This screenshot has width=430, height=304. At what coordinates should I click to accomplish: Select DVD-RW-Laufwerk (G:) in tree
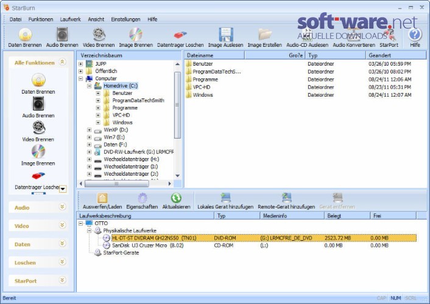[x=138, y=152]
